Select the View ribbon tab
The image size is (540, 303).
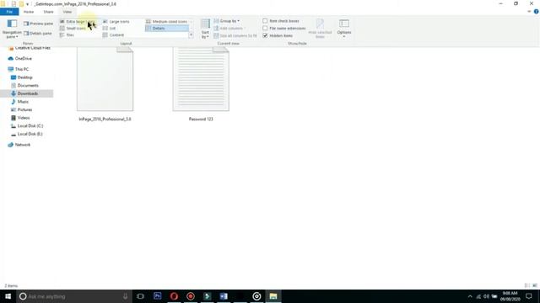[x=67, y=12]
